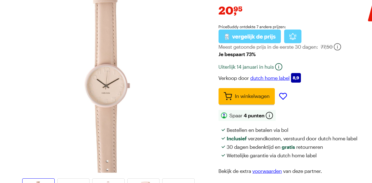Add watch to wishlist with heart icon
Image resolution: width=372 pixels, height=183 pixels.
tap(283, 96)
